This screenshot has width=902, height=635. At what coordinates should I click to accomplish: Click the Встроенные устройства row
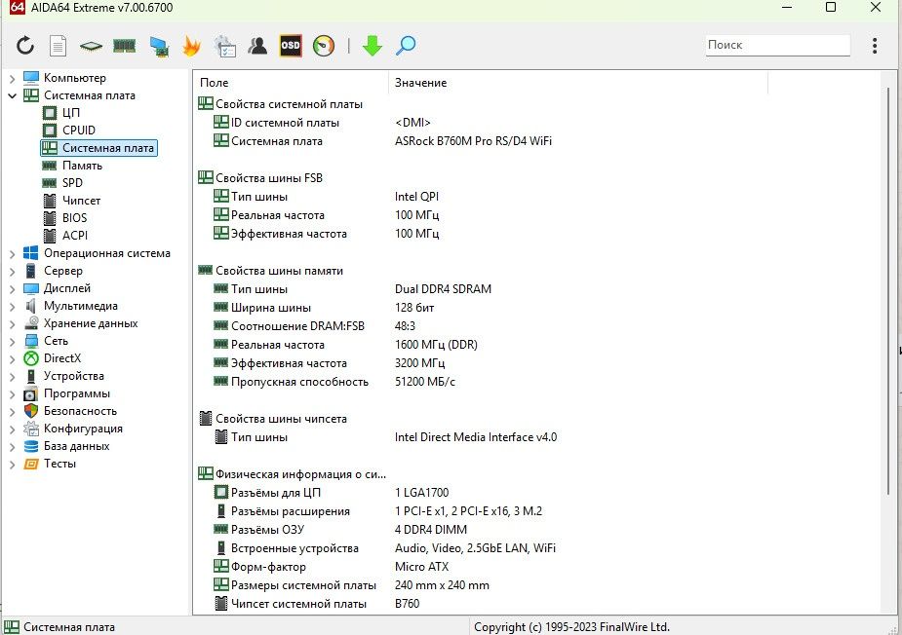[482, 548]
